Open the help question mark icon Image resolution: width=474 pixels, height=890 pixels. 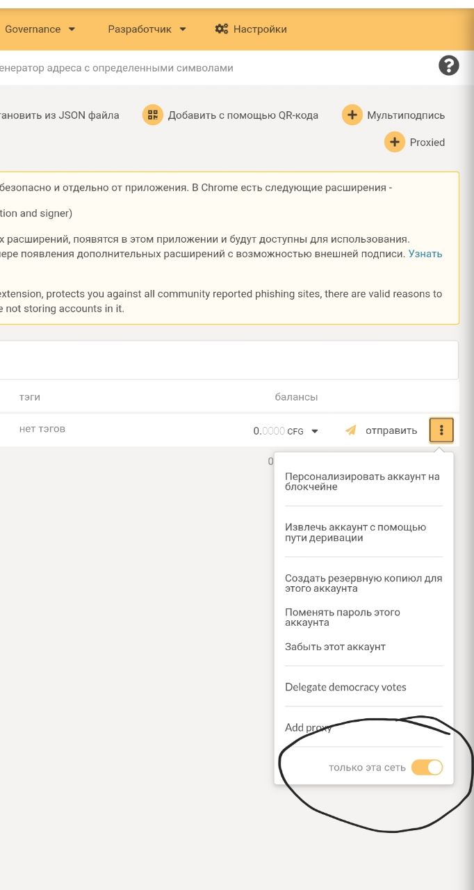click(x=449, y=66)
